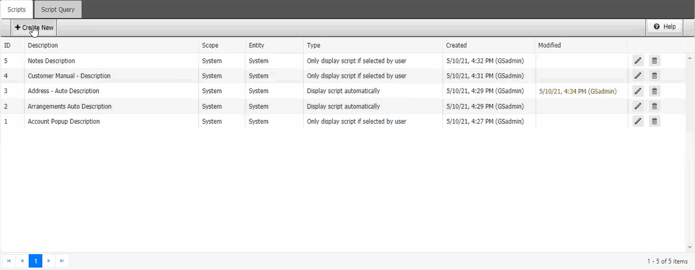
Task: Open the Help button
Action: coord(664,27)
